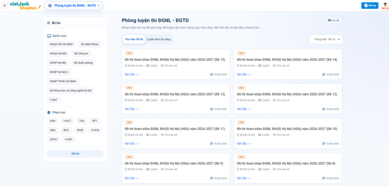Click the HSA tag on Đề 15 card
The width and height of the screenshot is (389, 186).
[129, 53]
